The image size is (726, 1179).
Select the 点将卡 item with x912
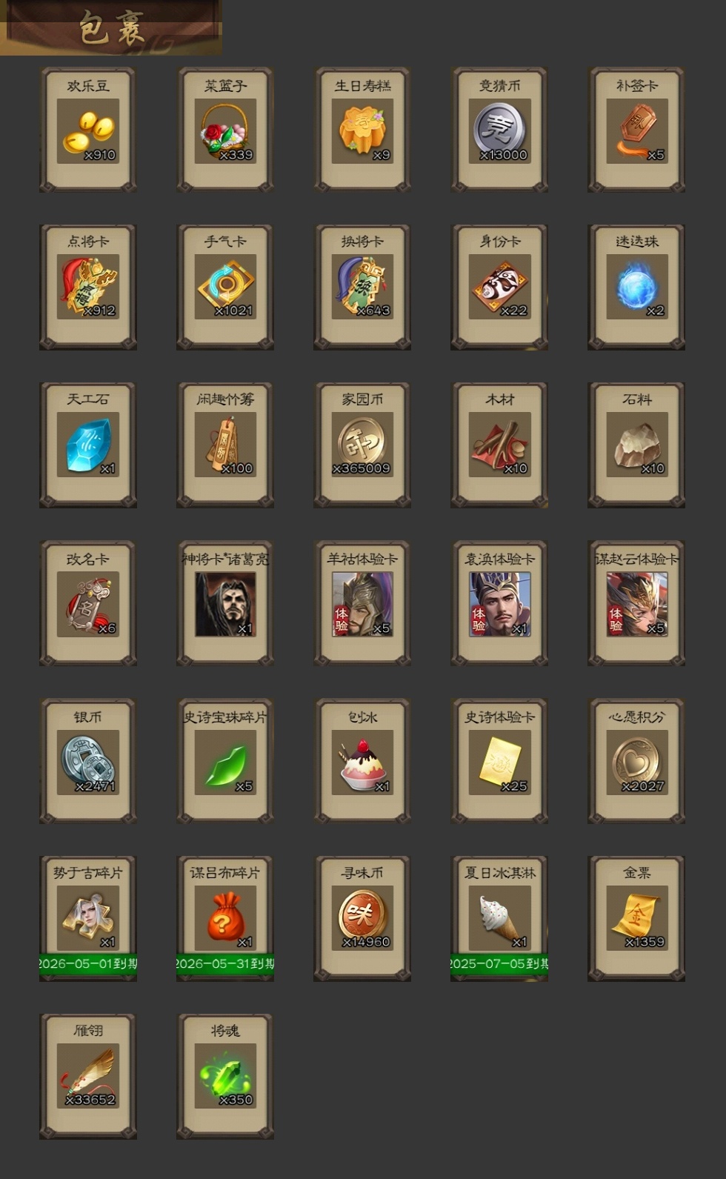pos(88,287)
